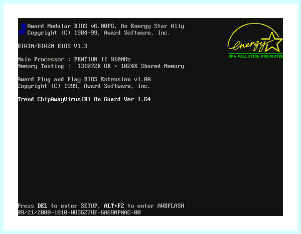Click the bold ALT+F2 key text

[x=114, y=206]
